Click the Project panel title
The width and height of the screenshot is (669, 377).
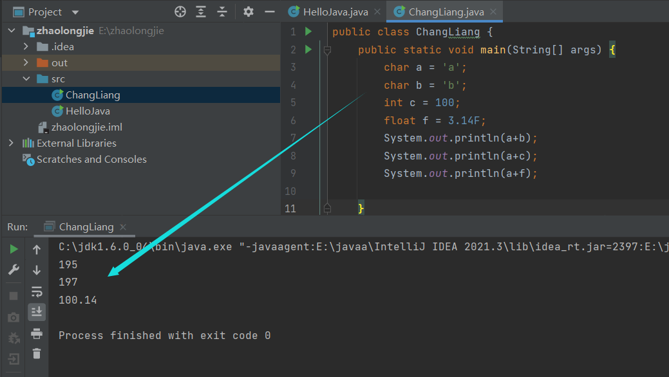tap(45, 12)
